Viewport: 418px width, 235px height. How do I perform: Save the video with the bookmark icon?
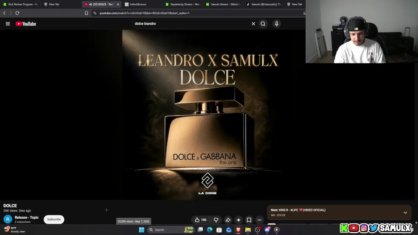click(249, 220)
